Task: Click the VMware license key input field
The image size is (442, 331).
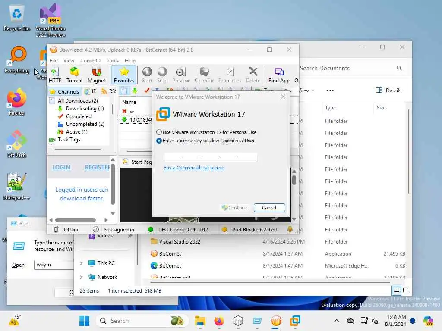Action: click(211, 157)
